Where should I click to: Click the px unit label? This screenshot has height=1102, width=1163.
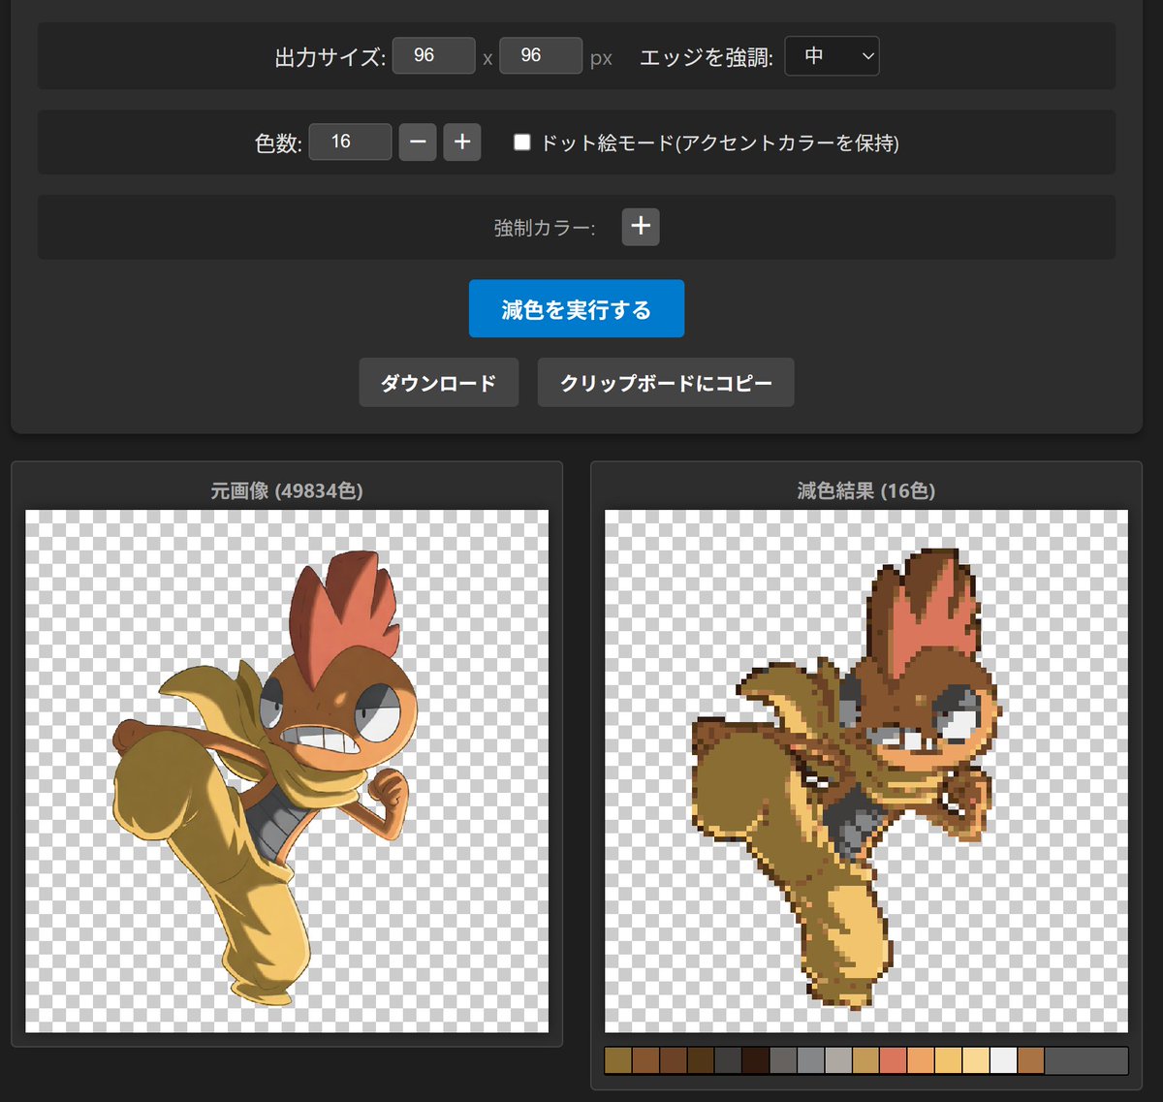pos(601,59)
